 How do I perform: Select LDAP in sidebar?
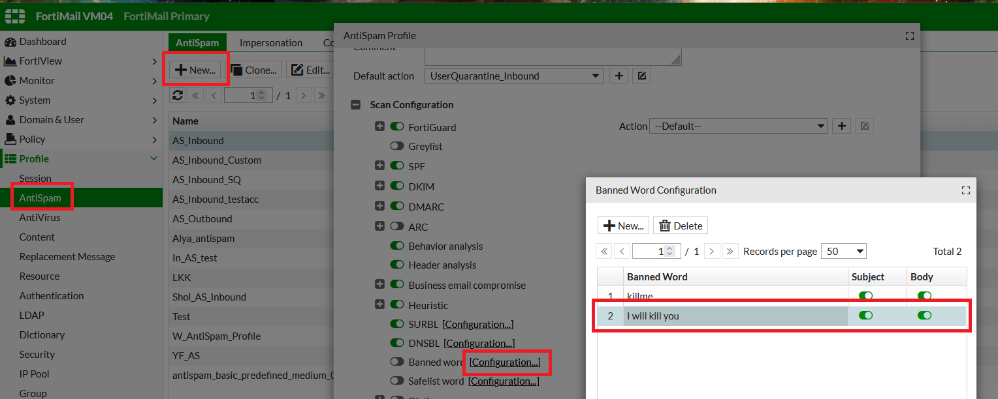[32, 316]
